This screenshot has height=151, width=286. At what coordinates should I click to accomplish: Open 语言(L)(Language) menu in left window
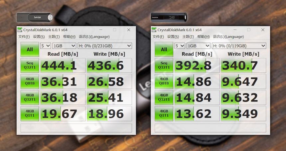tap(94, 37)
